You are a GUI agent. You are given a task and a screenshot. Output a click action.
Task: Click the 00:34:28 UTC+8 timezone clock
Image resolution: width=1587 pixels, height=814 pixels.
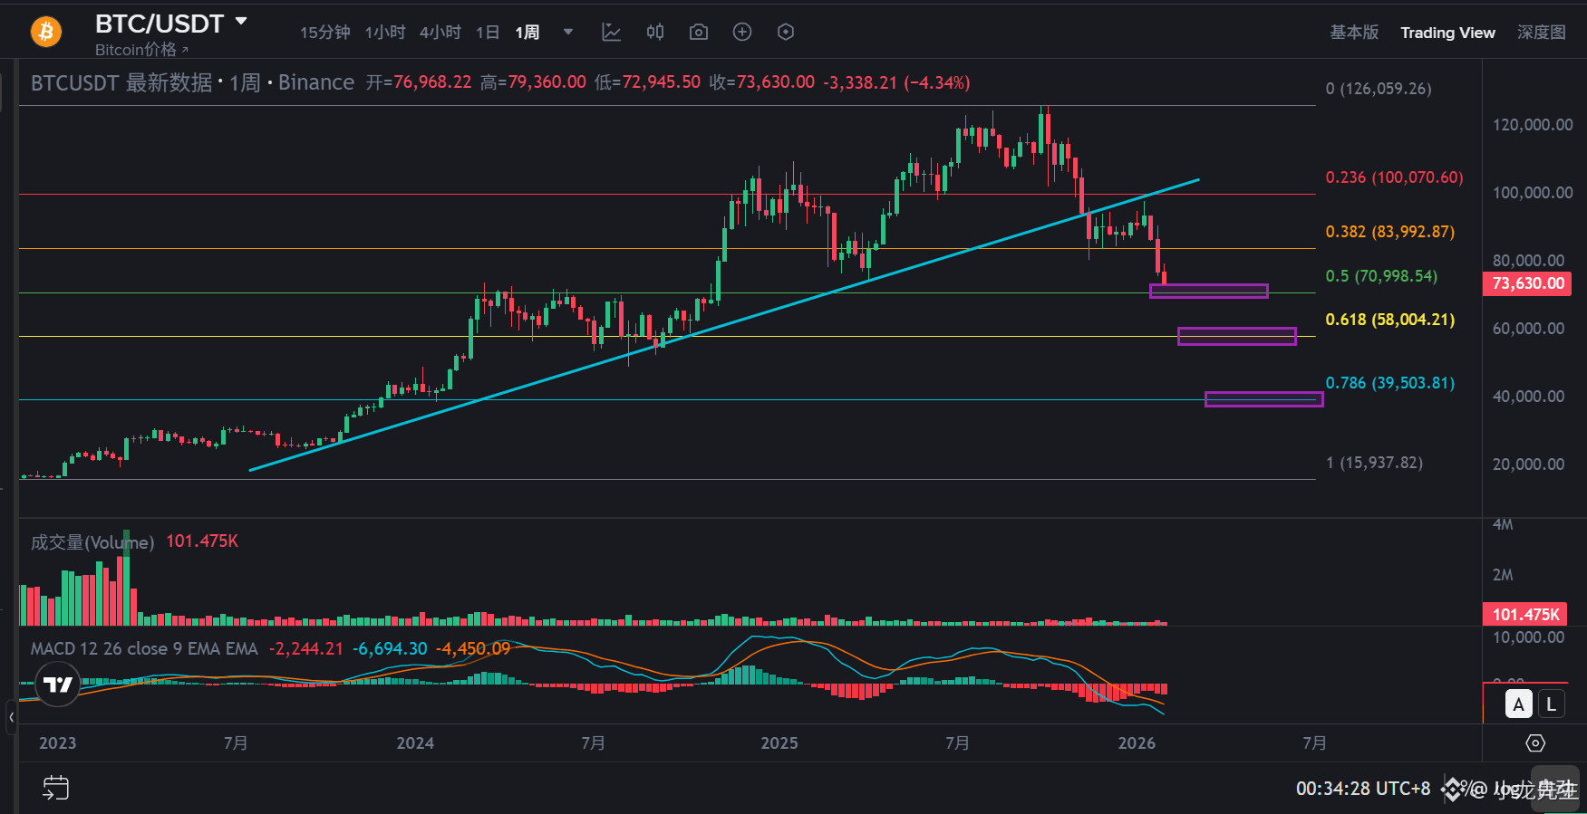pyautogui.click(x=1362, y=789)
